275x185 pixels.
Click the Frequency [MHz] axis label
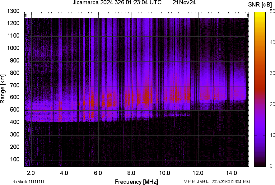pyautogui.click(x=136, y=182)
